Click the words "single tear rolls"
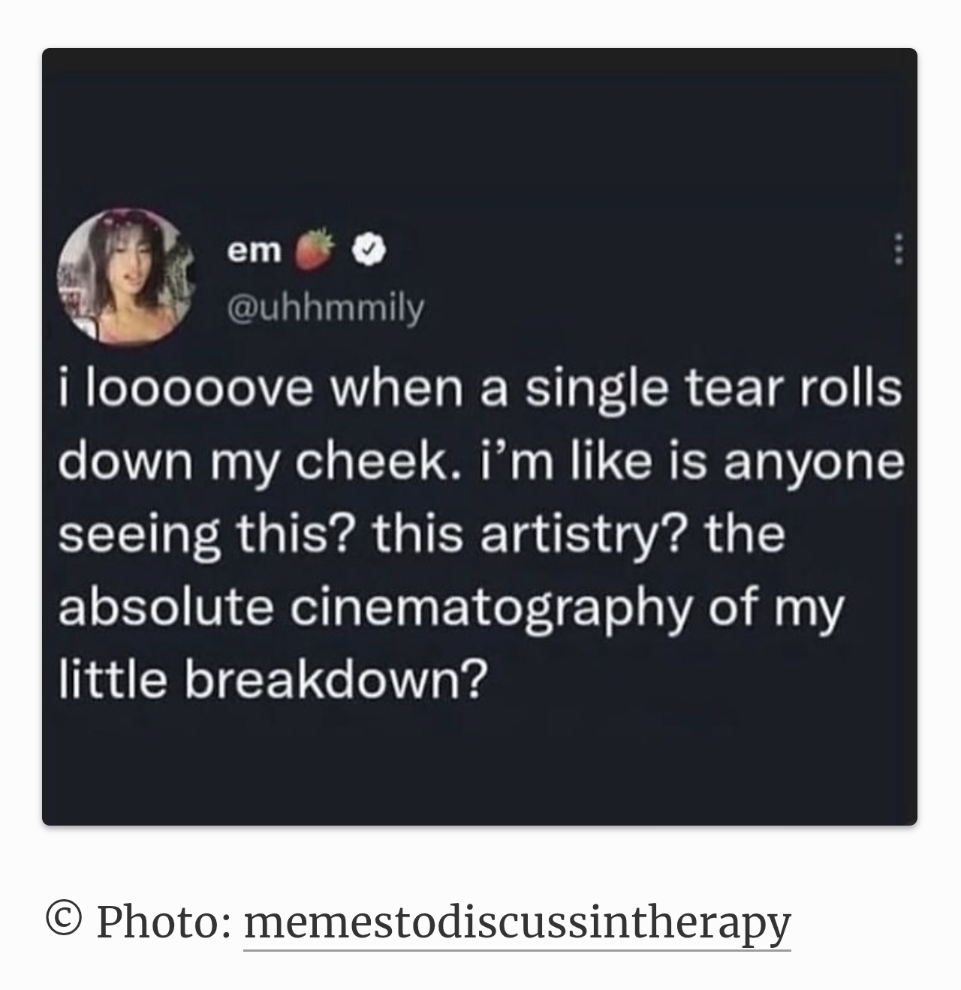The image size is (961, 990). pos(712,390)
